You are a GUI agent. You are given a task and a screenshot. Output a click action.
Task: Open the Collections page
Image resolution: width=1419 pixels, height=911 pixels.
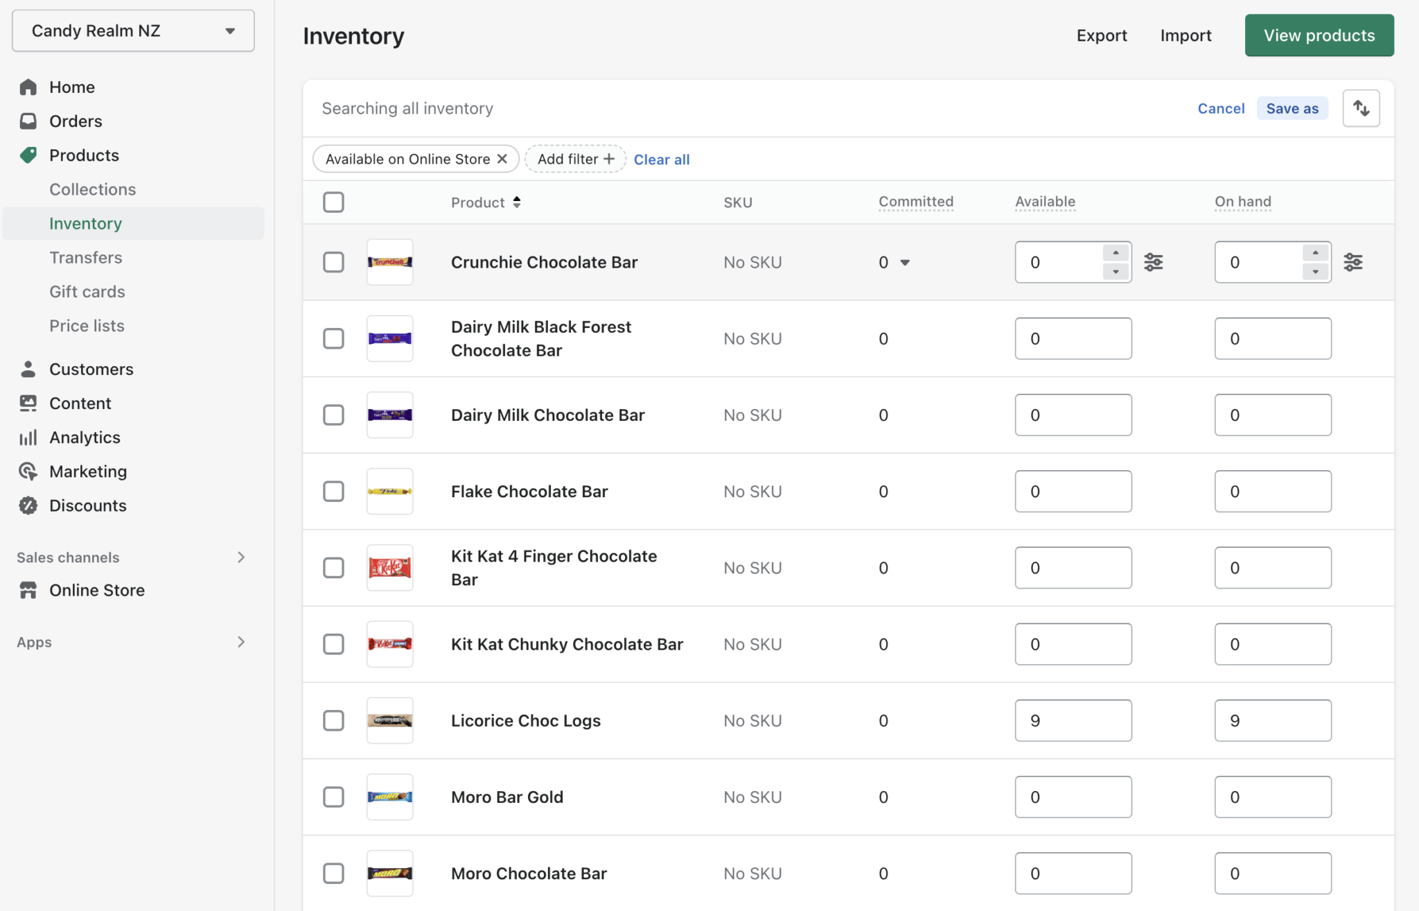92,189
